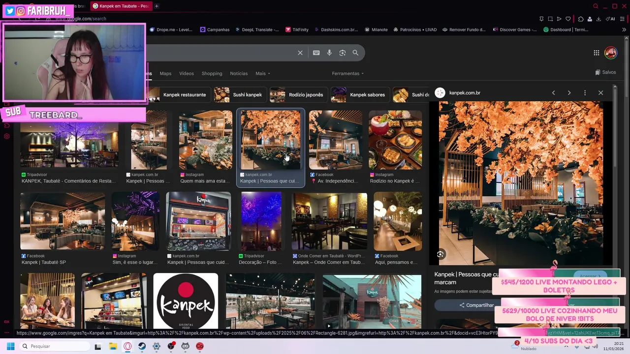This screenshot has height=354, width=630.
Task: Filter by Sushi kanpek chip
Action: (240, 95)
